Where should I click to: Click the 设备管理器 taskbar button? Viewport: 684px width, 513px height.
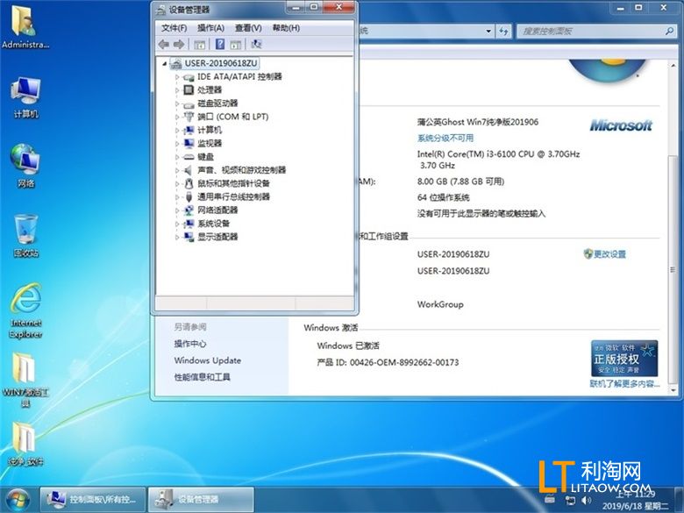(201, 500)
